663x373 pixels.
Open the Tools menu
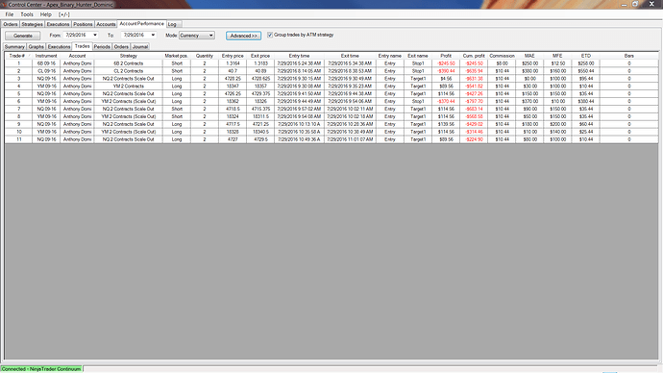(27, 14)
